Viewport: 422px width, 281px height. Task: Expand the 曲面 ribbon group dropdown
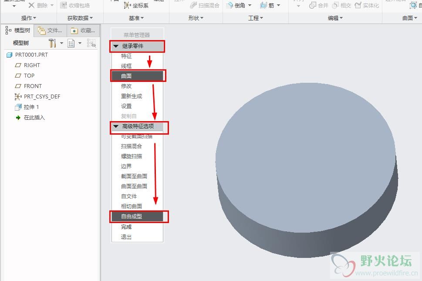410,18
